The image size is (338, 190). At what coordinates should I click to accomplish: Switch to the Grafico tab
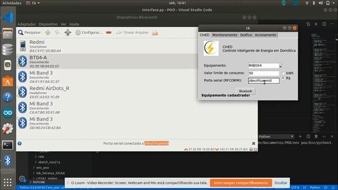246,35
